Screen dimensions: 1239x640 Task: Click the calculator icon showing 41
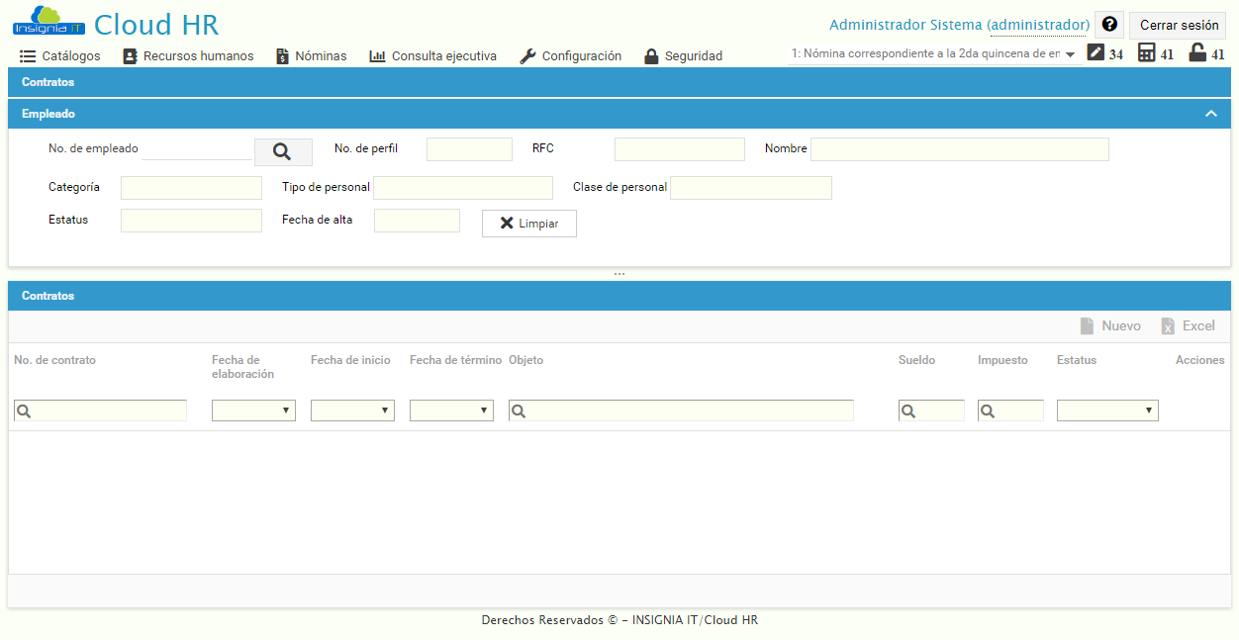tap(1148, 53)
